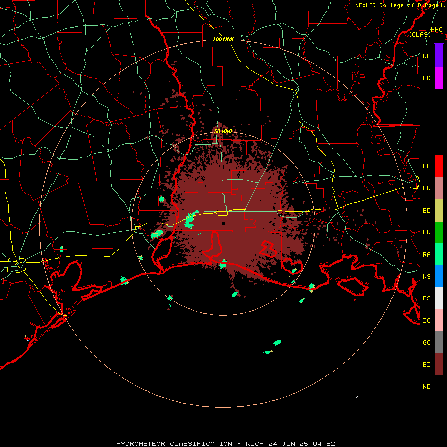Click the RA light green legend swatch

439,254
